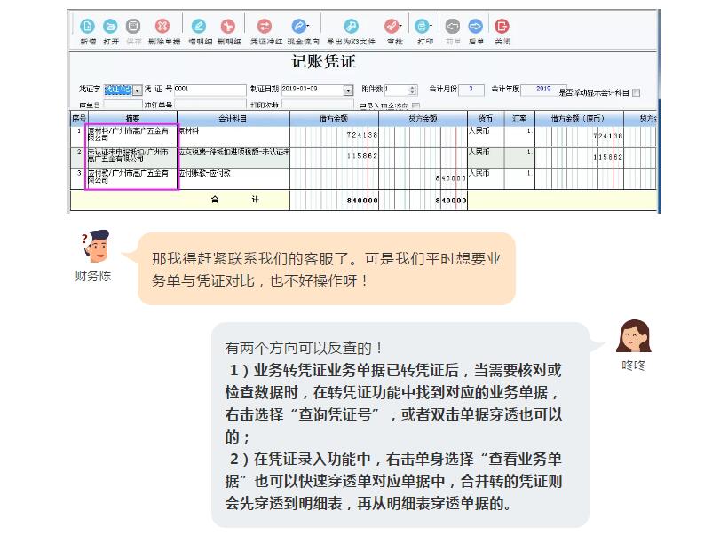
Task: Click the 增明细 add detail icon
Action: pyautogui.click(x=199, y=27)
